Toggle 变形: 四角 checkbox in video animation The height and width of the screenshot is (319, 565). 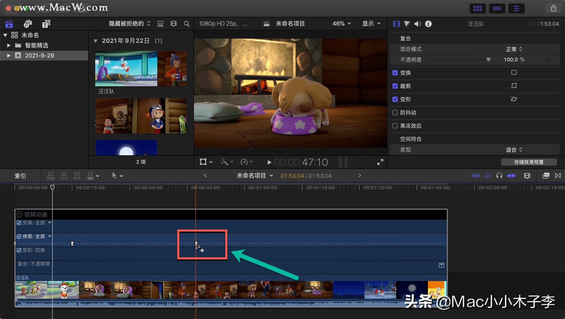[19, 250]
